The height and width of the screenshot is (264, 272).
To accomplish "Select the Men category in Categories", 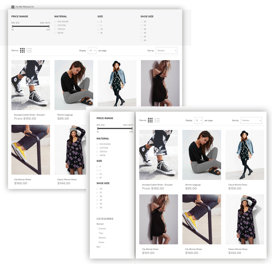I will point(98,247).
